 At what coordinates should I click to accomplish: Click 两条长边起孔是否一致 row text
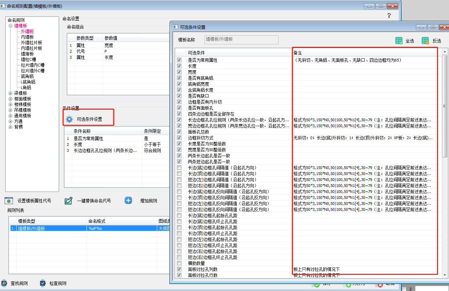point(209,156)
